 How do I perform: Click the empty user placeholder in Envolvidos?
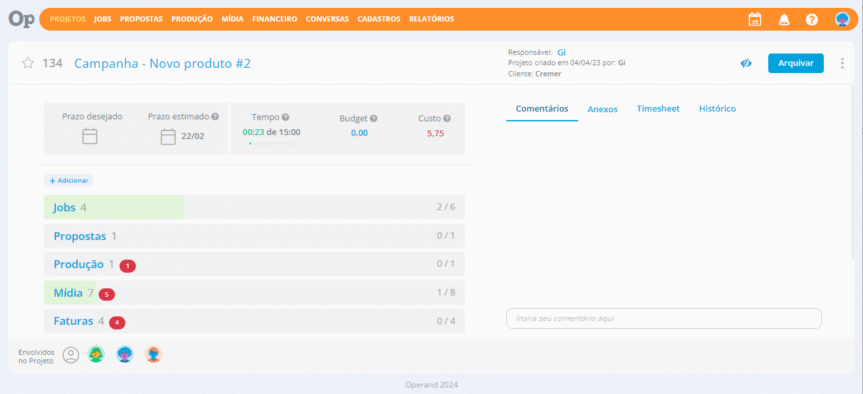[x=71, y=355]
